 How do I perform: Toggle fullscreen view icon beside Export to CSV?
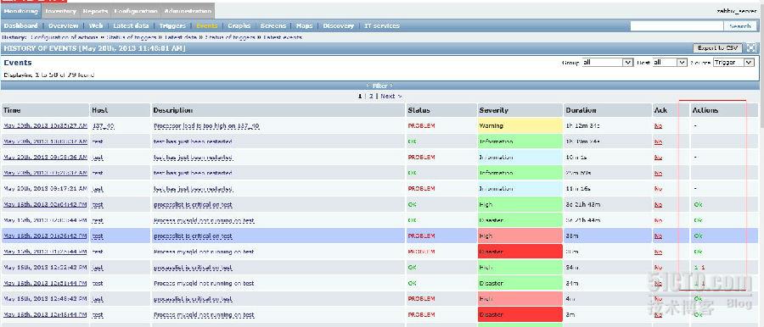752,48
